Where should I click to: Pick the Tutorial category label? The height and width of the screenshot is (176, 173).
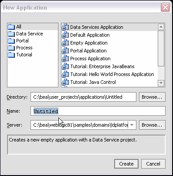pos(24,55)
